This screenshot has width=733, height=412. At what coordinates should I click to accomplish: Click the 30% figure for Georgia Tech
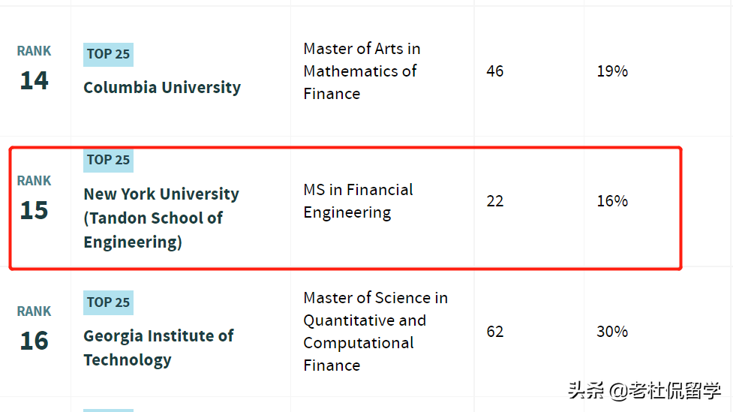(x=612, y=332)
